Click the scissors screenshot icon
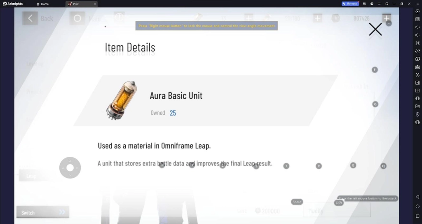The width and height of the screenshot is (422, 224). (417, 75)
